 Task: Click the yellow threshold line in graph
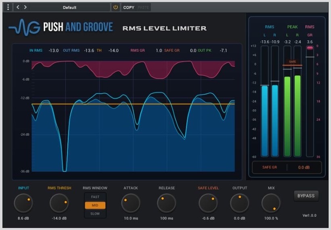point(133,104)
